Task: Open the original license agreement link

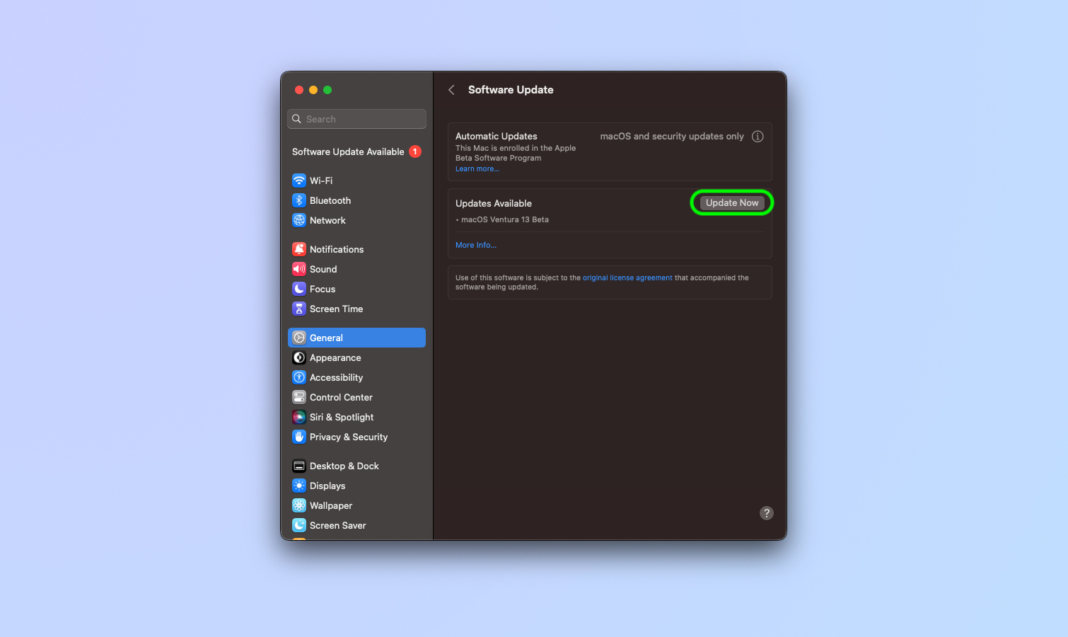Action: click(627, 277)
